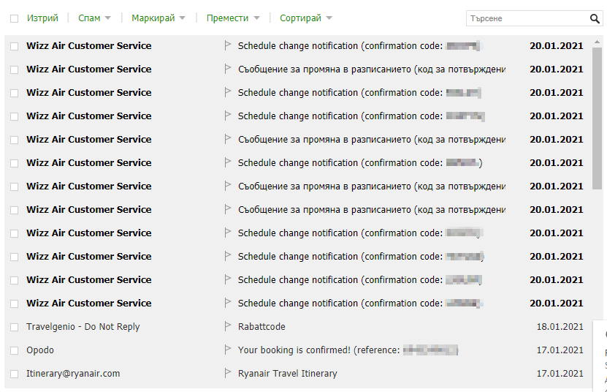Click the Изтрий delete button
The height and width of the screenshot is (392, 607).
(x=42, y=18)
